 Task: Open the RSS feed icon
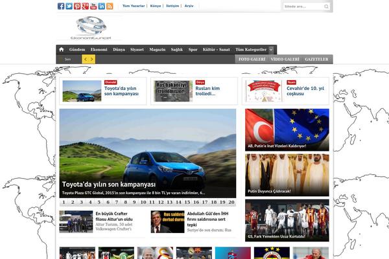click(110, 6)
